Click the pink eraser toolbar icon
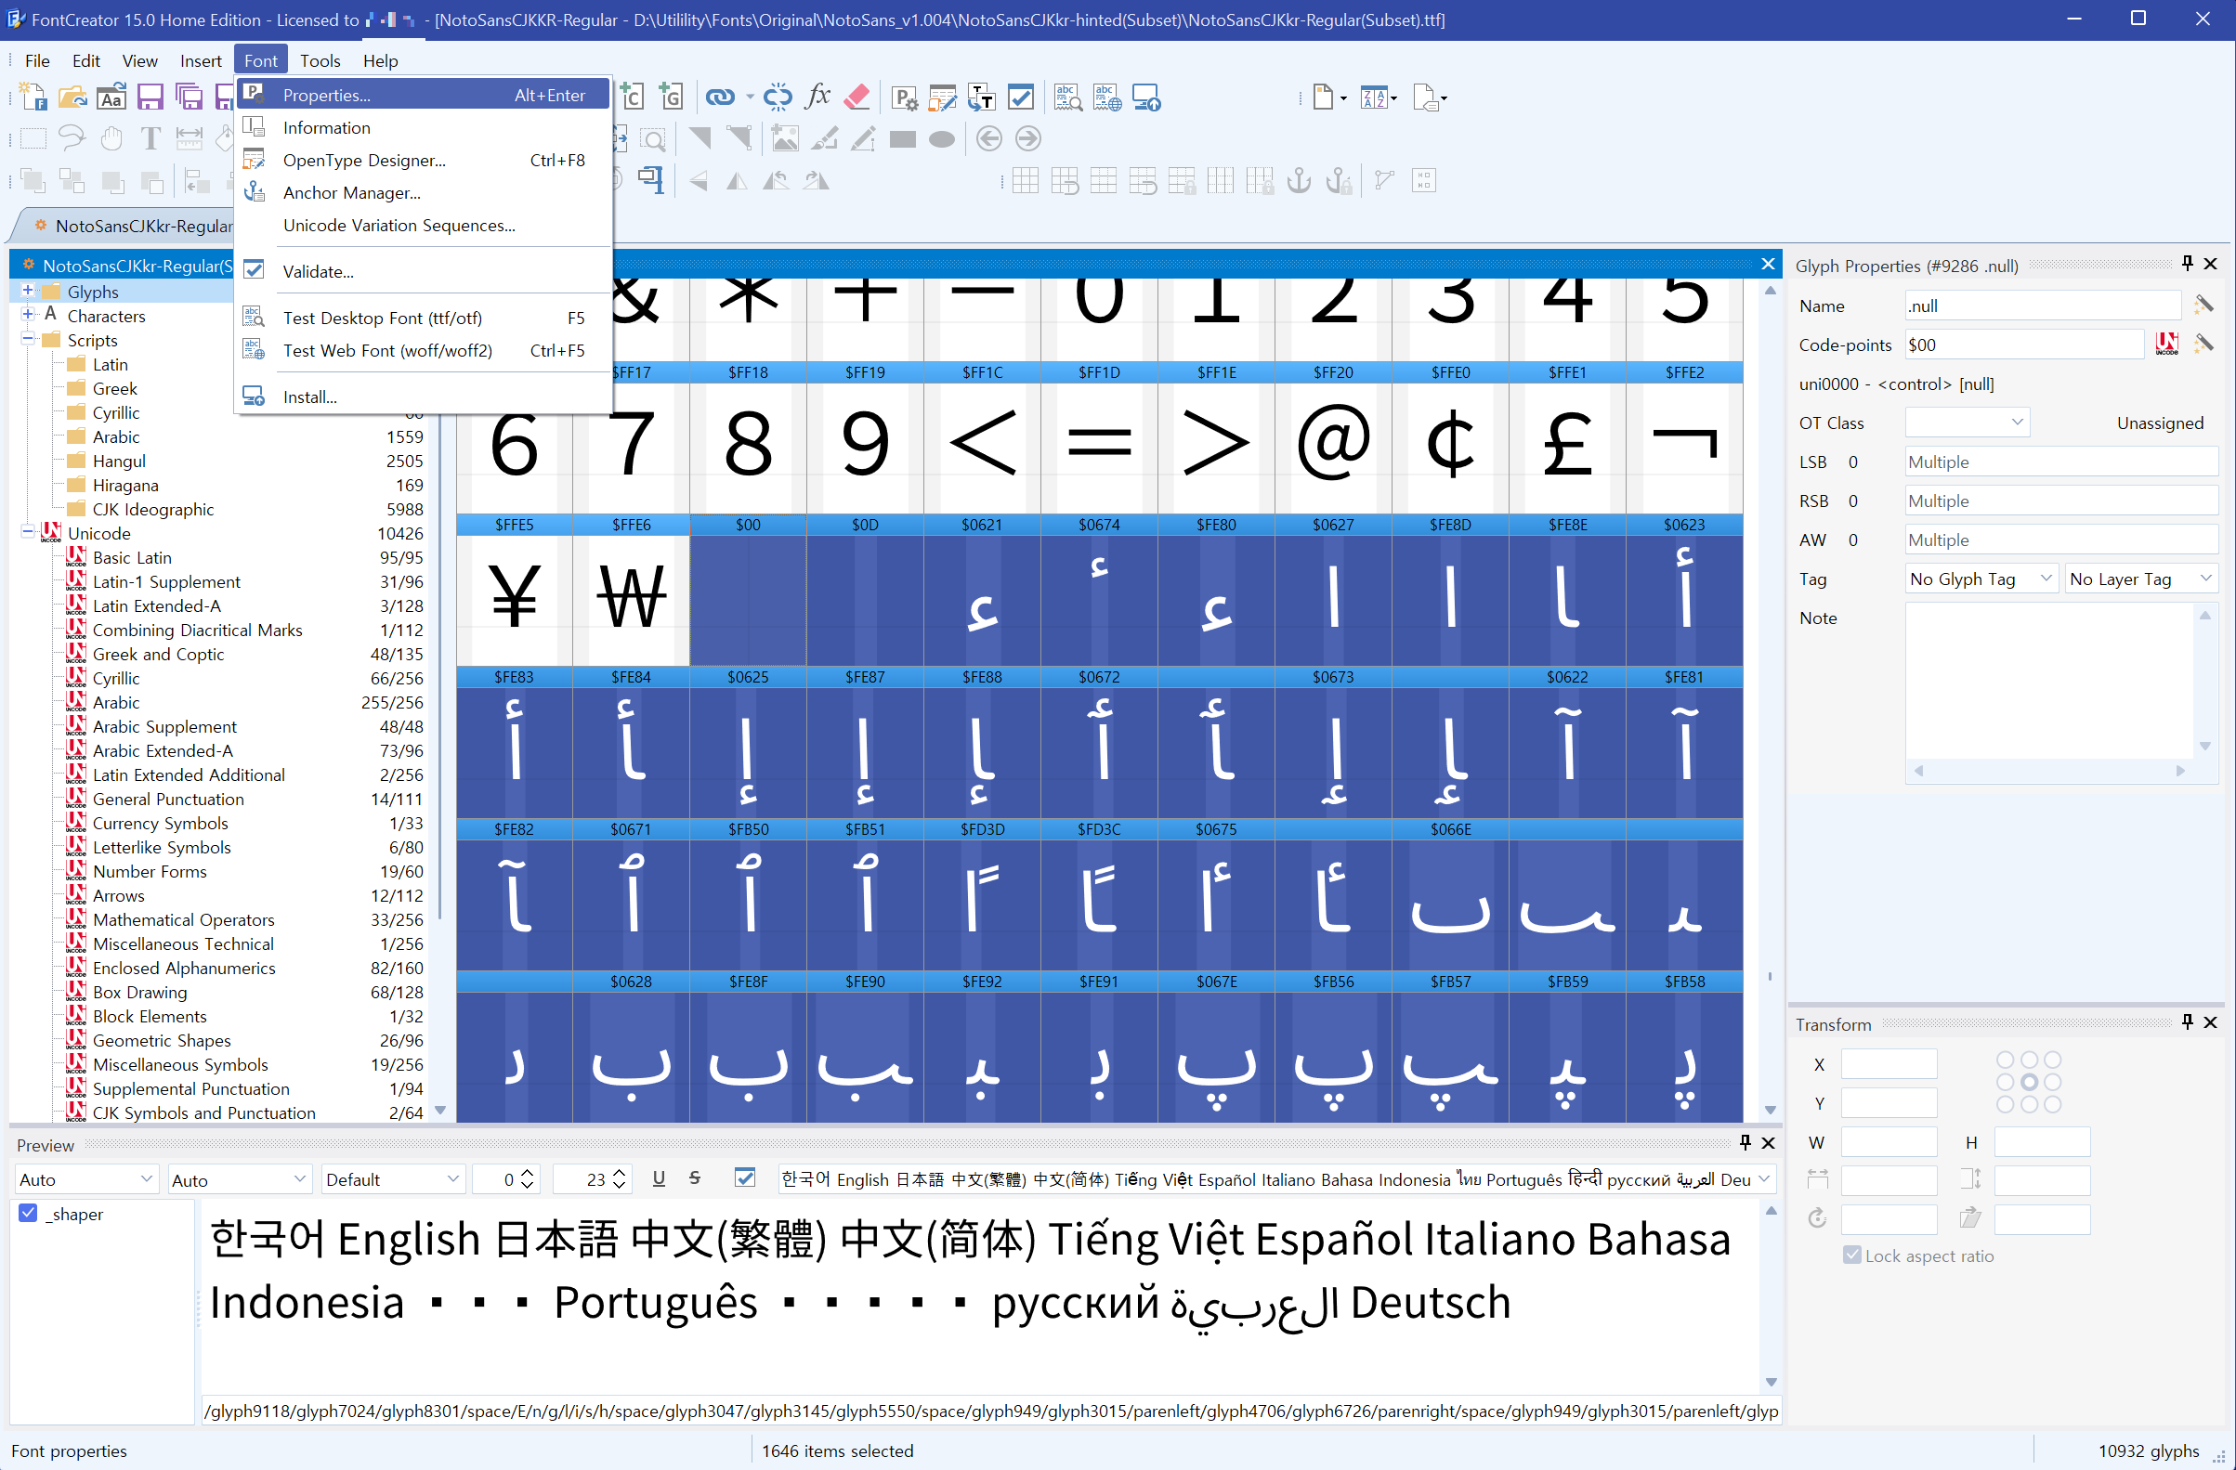 [856, 96]
